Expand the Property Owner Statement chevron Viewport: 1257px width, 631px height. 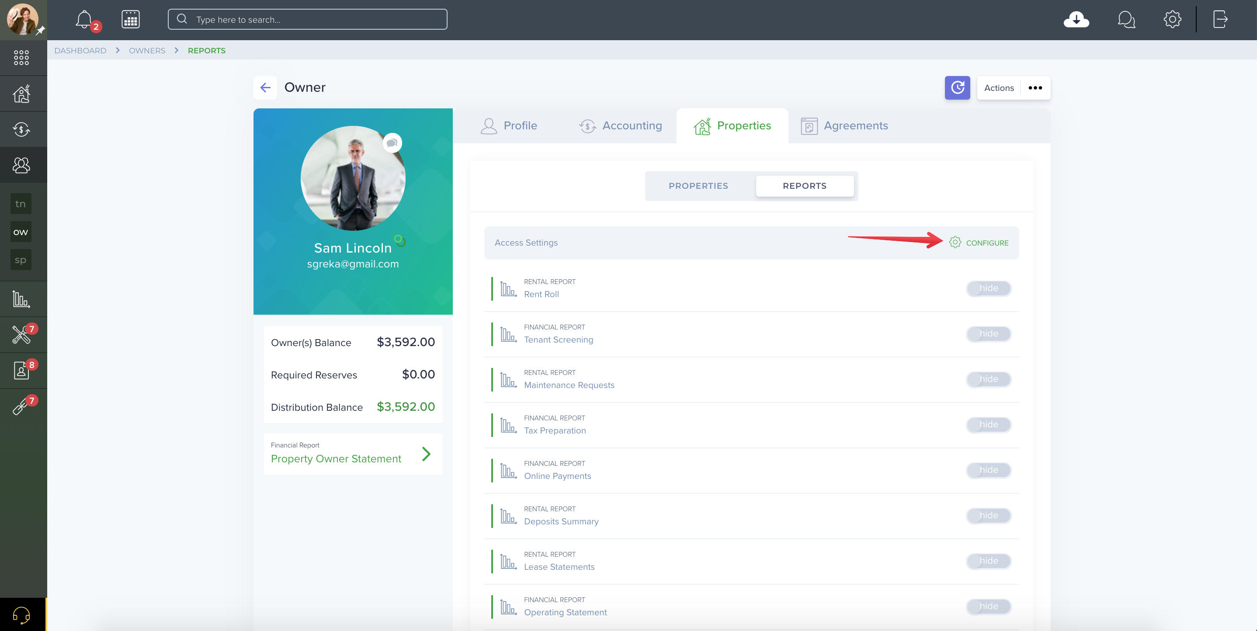tap(426, 454)
